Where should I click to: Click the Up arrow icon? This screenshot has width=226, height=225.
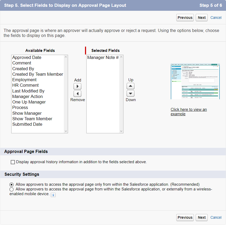131,86
